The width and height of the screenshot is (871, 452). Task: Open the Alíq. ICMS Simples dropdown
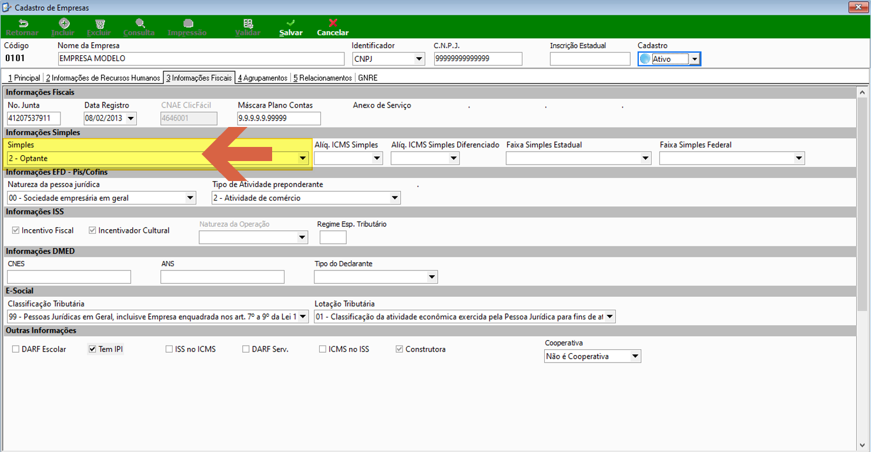point(377,158)
